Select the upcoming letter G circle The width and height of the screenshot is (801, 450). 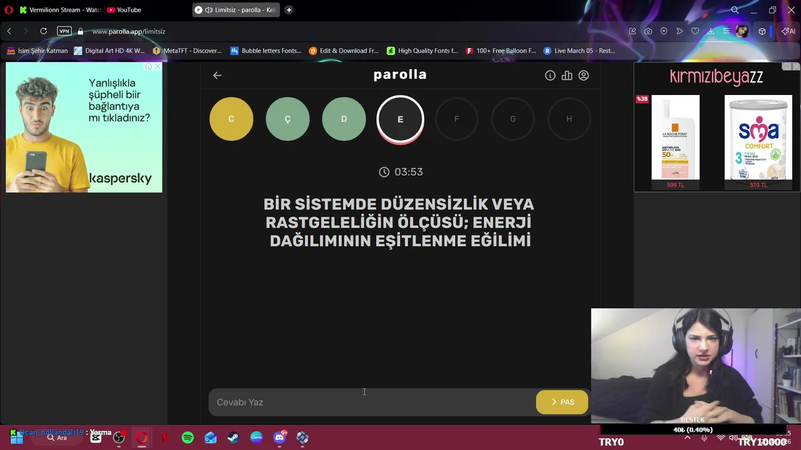(513, 119)
